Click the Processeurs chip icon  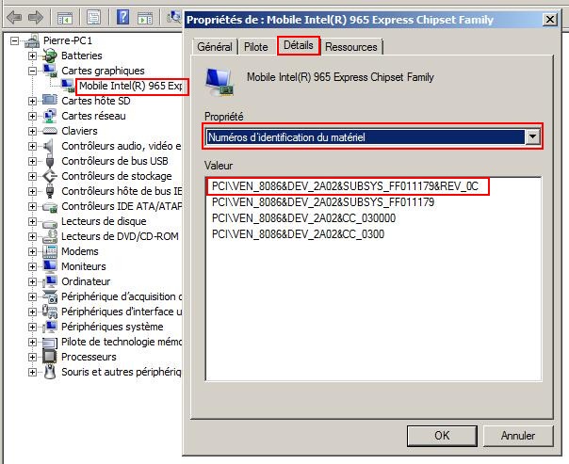[50, 357]
